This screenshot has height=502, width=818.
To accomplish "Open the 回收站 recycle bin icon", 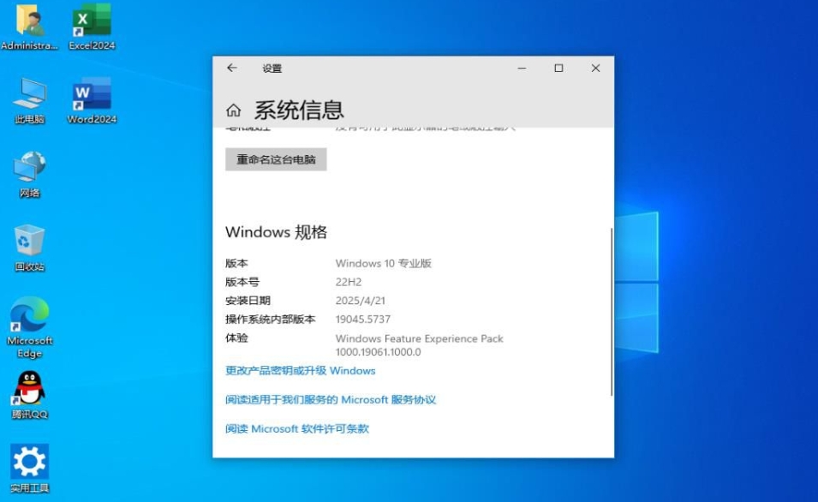I will click(29, 242).
